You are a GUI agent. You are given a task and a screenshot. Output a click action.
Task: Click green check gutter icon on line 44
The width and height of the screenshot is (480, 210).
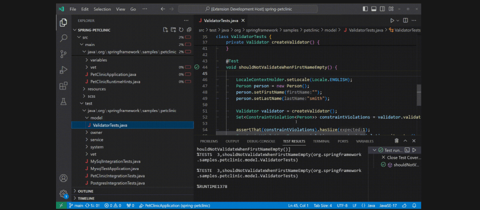pos(197,67)
